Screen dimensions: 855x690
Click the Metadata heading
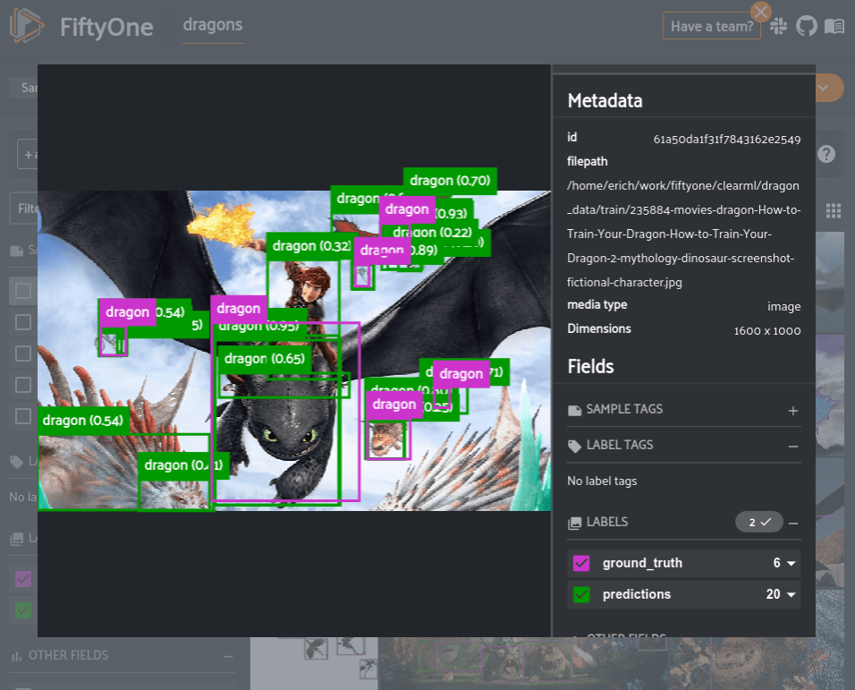(x=605, y=100)
